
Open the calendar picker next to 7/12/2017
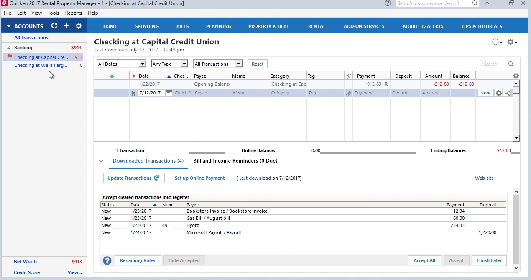(x=168, y=93)
